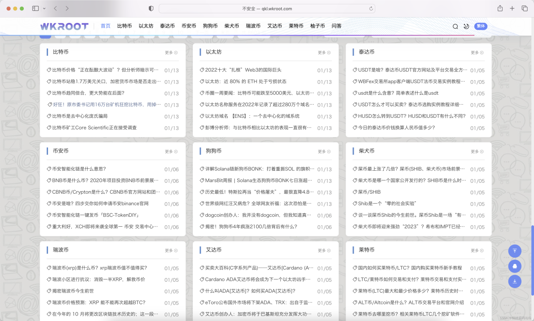Screen dimensions: 534x321
Task: Expand 更多 in the 比特币 section
Action: (x=171, y=53)
